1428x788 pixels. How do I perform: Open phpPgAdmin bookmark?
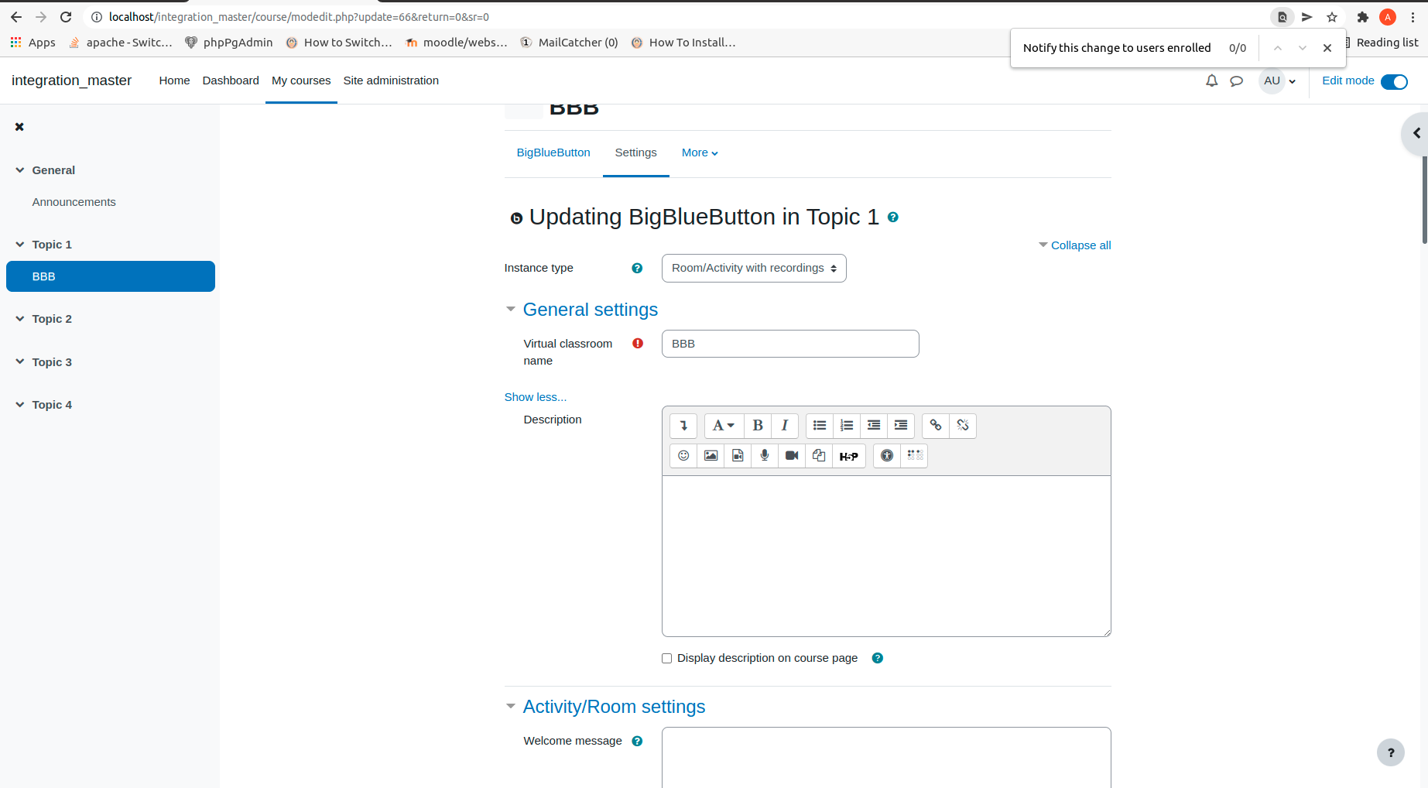point(229,43)
